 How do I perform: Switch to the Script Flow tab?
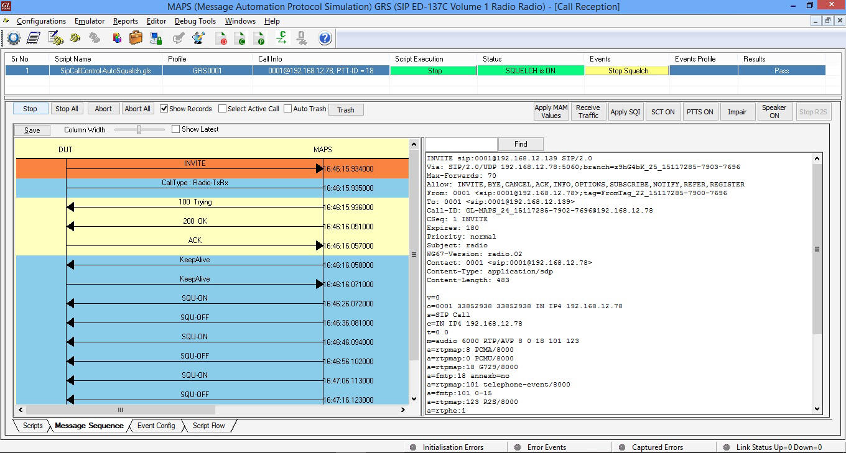click(x=208, y=426)
